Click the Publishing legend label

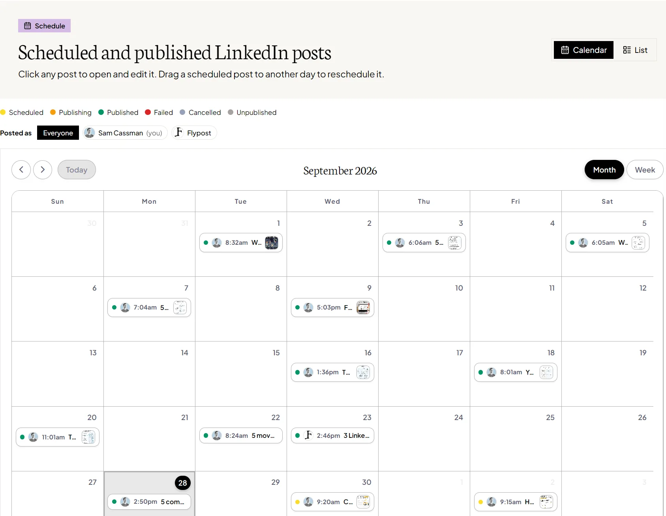click(x=75, y=113)
